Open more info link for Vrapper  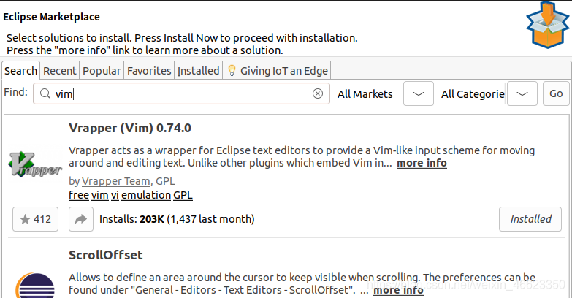coord(422,163)
